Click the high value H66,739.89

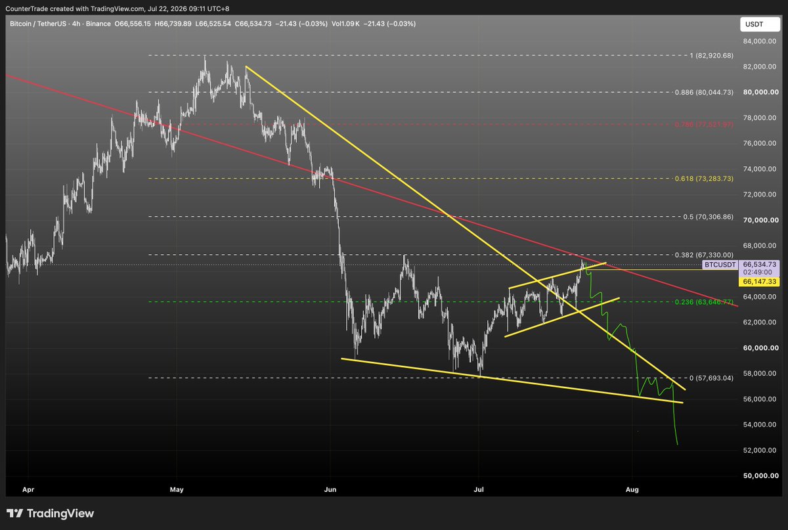174,24
